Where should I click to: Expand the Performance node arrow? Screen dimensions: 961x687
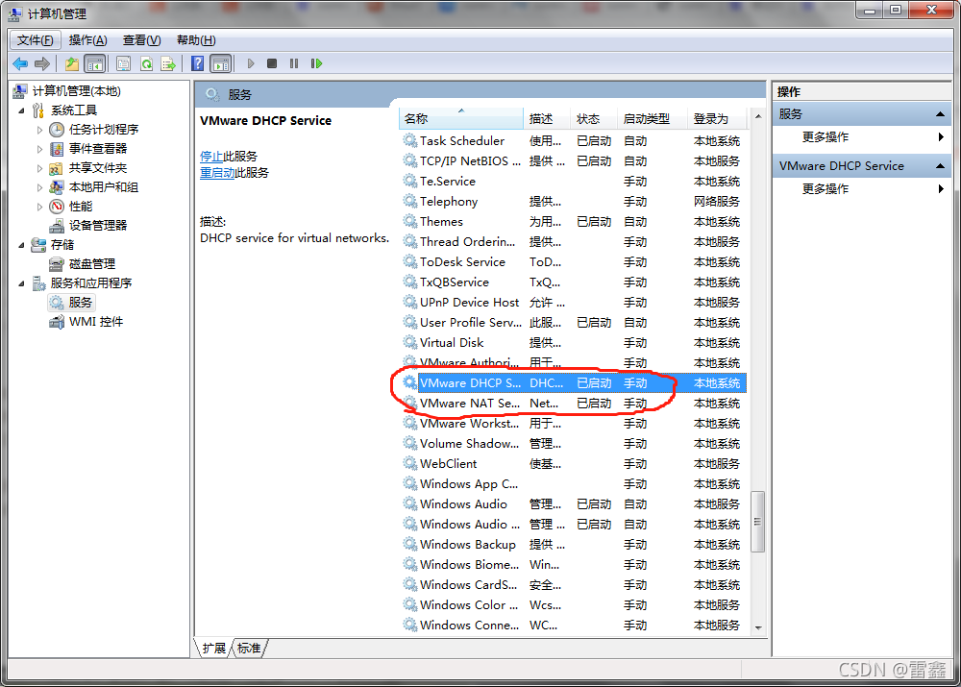pos(39,207)
